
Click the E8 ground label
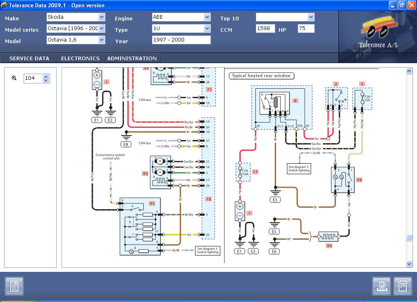click(x=126, y=144)
